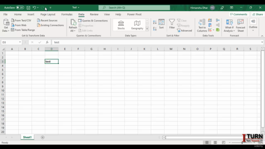This screenshot has height=149, width=265.
Task: Click Sort A to Z icon
Action: 154,22
